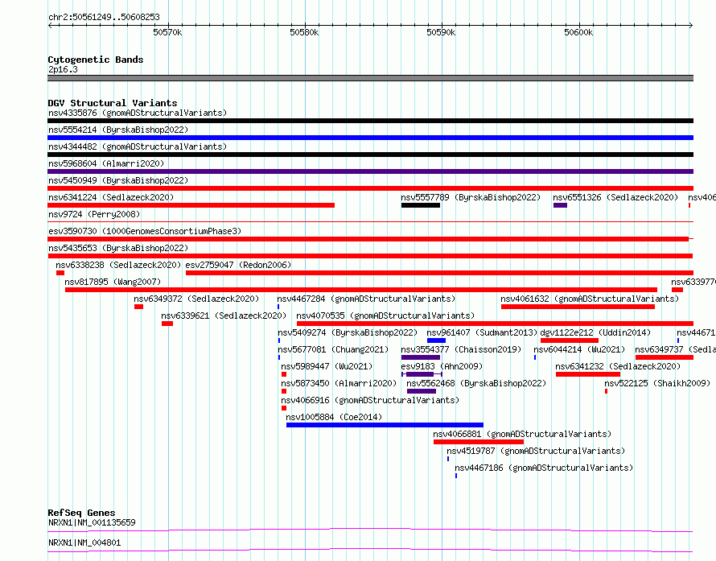Open the NRXN1|NM_001135659 gene label

(92, 522)
